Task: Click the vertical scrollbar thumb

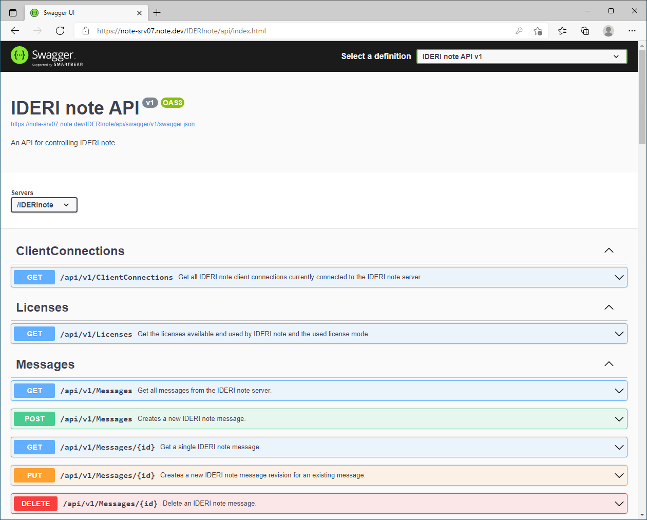Action: pyautogui.click(x=642, y=97)
